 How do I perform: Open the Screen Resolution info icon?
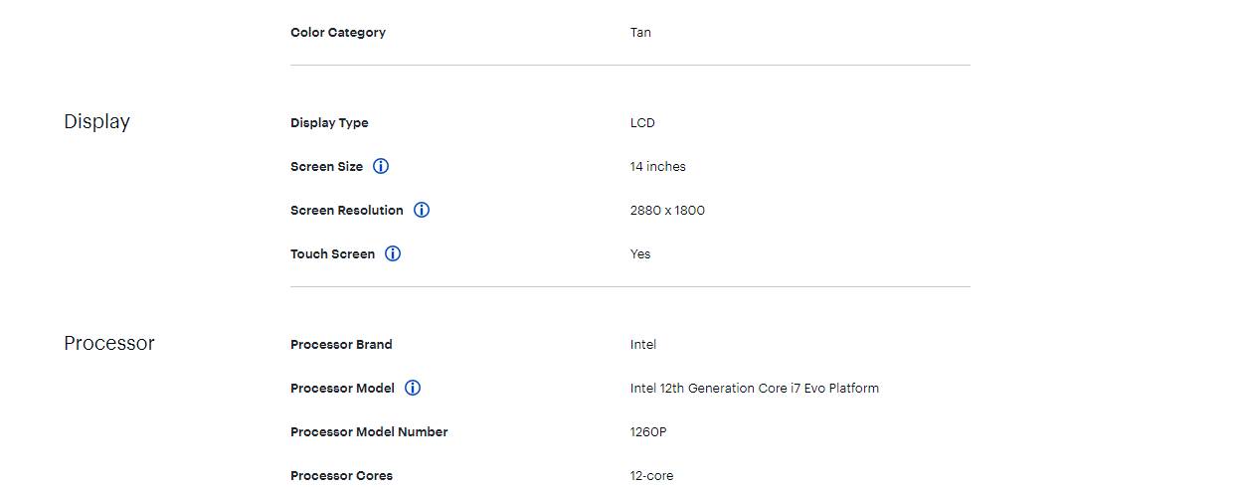[422, 210]
